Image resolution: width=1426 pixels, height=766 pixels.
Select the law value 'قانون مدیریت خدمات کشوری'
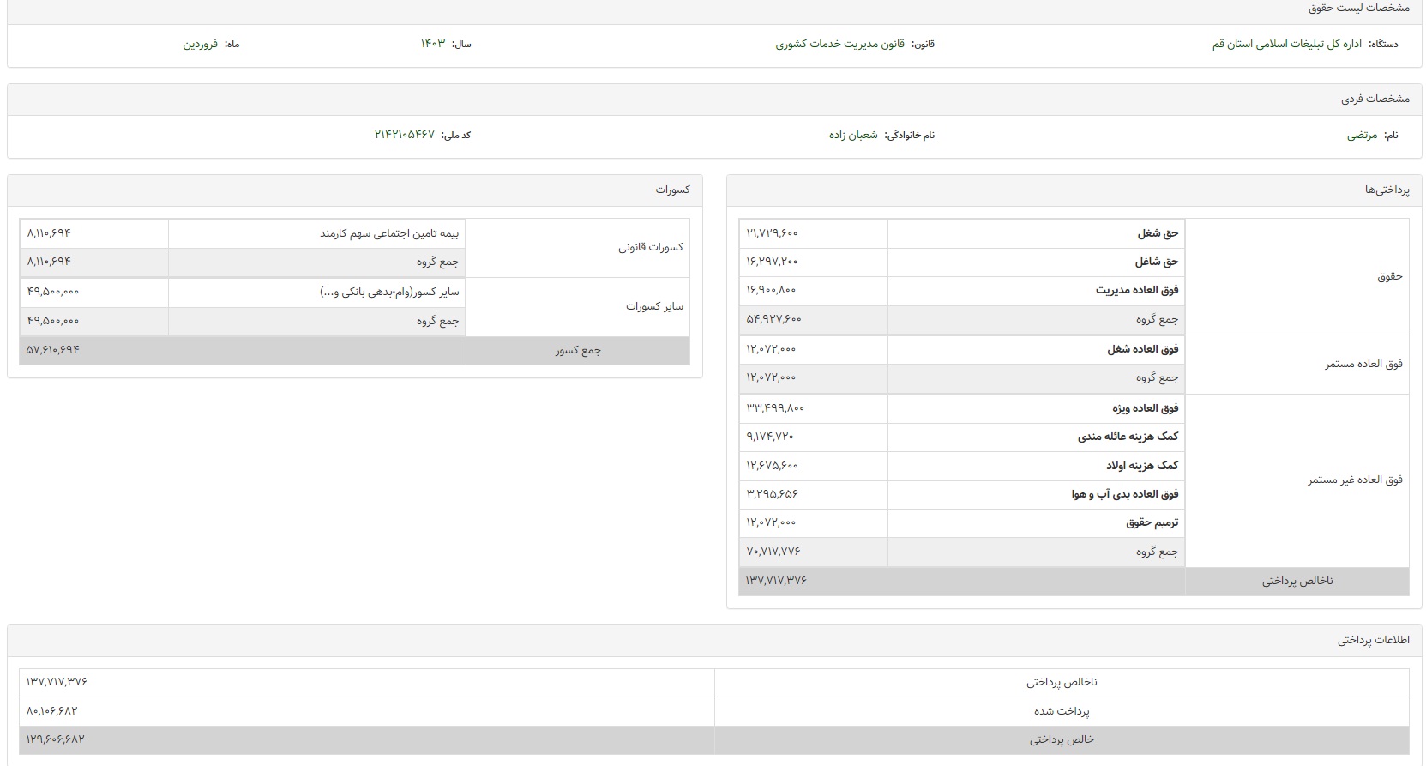tap(839, 44)
